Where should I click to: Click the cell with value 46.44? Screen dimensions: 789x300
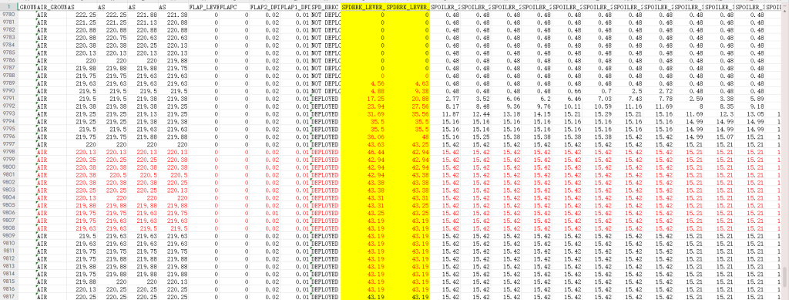coord(363,151)
